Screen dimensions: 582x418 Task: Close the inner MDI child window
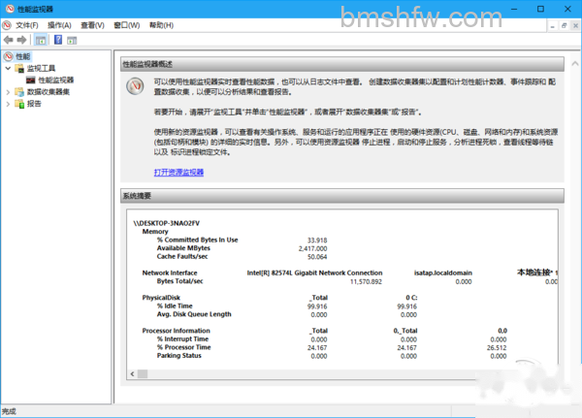pos(575,26)
